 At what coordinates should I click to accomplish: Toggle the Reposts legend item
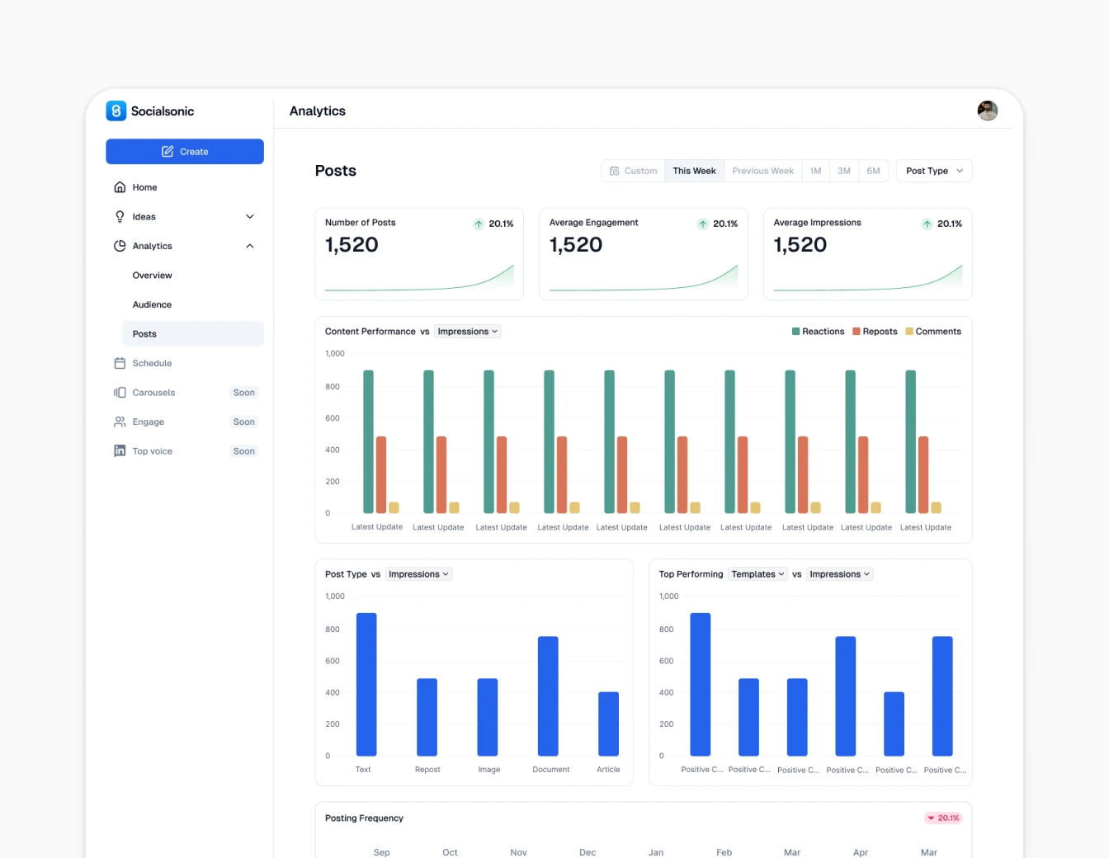874,331
